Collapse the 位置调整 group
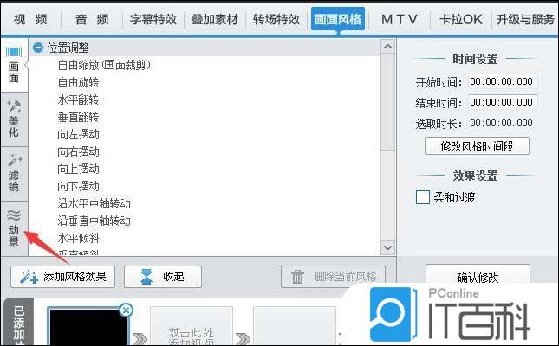 (x=38, y=48)
